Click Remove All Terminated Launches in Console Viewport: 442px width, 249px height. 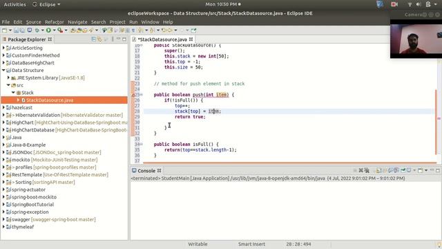(367, 171)
